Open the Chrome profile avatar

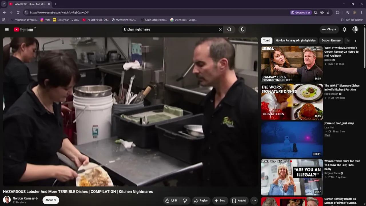pyautogui.click(x=355, y=13)
